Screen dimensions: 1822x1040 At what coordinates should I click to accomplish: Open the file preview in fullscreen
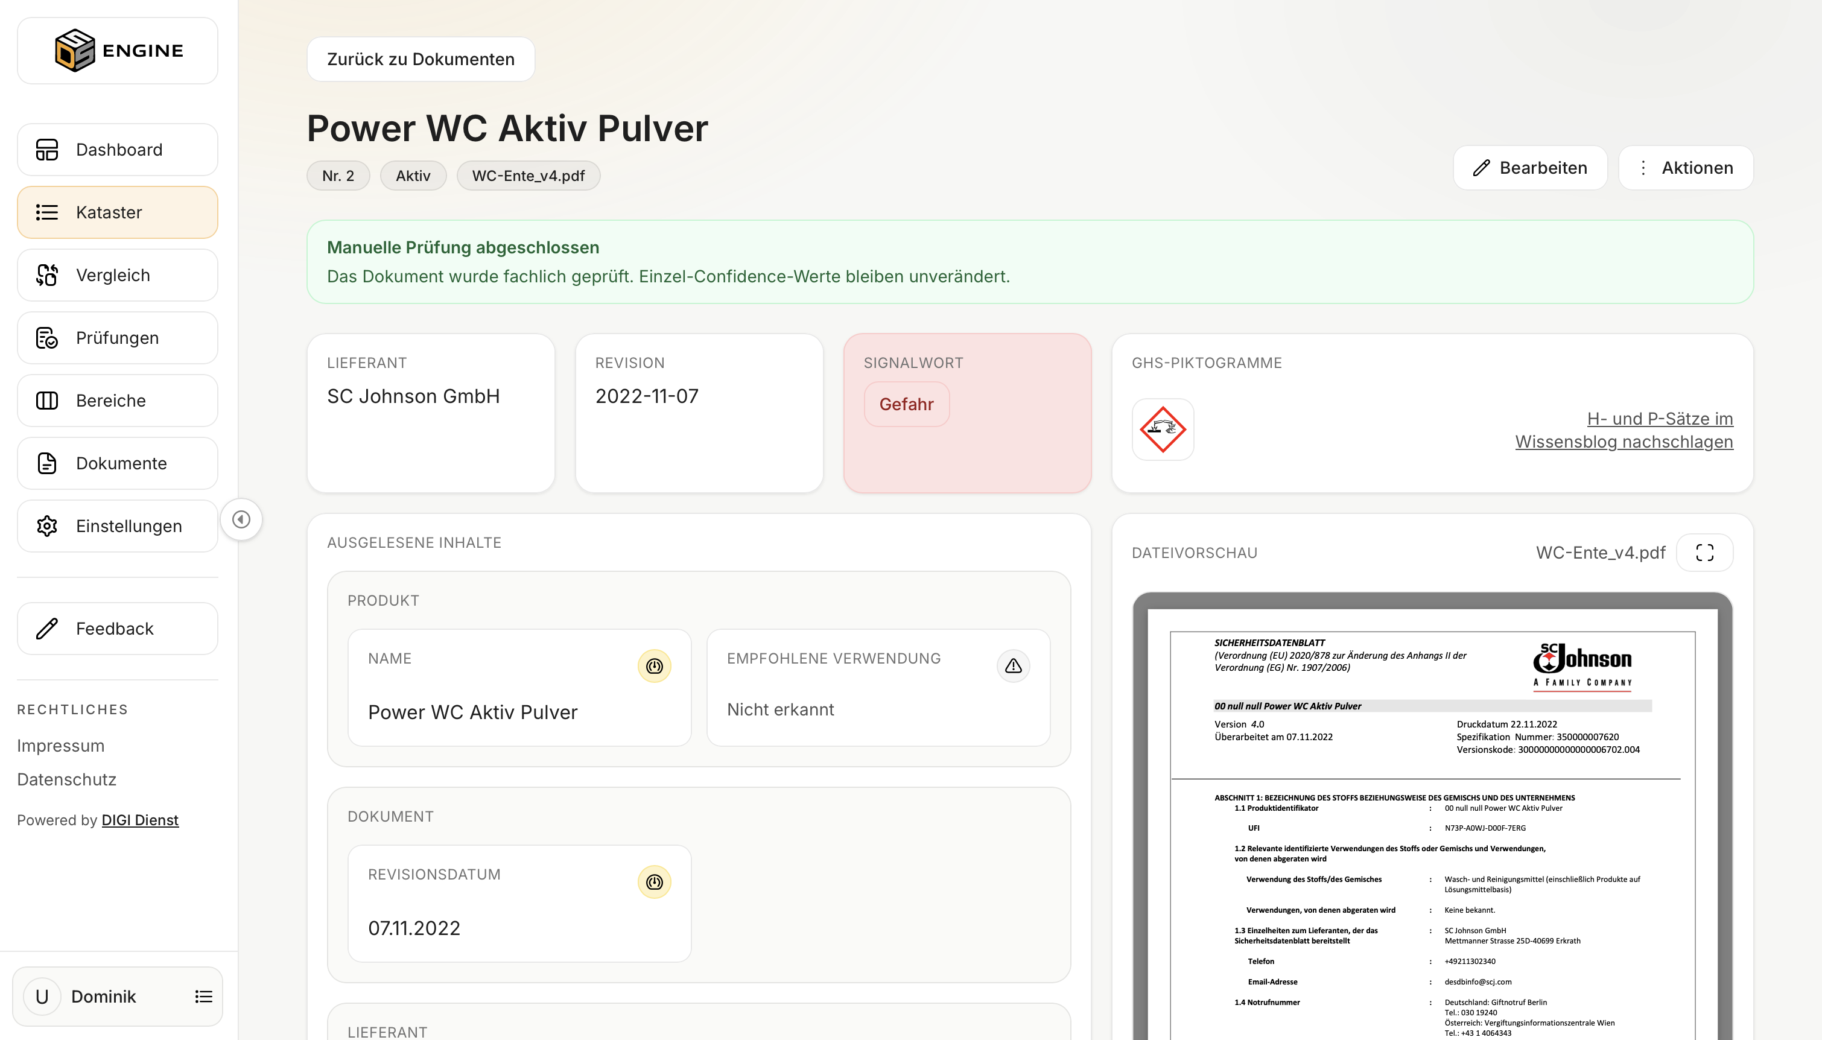coord(1704,553)
